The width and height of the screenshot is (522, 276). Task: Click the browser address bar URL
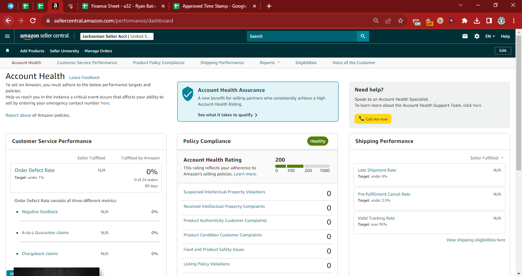[x=113, y=21]
